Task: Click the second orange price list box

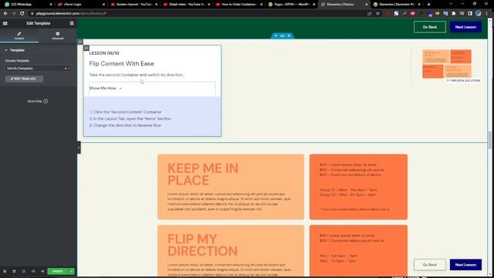Action: [358, 251]
